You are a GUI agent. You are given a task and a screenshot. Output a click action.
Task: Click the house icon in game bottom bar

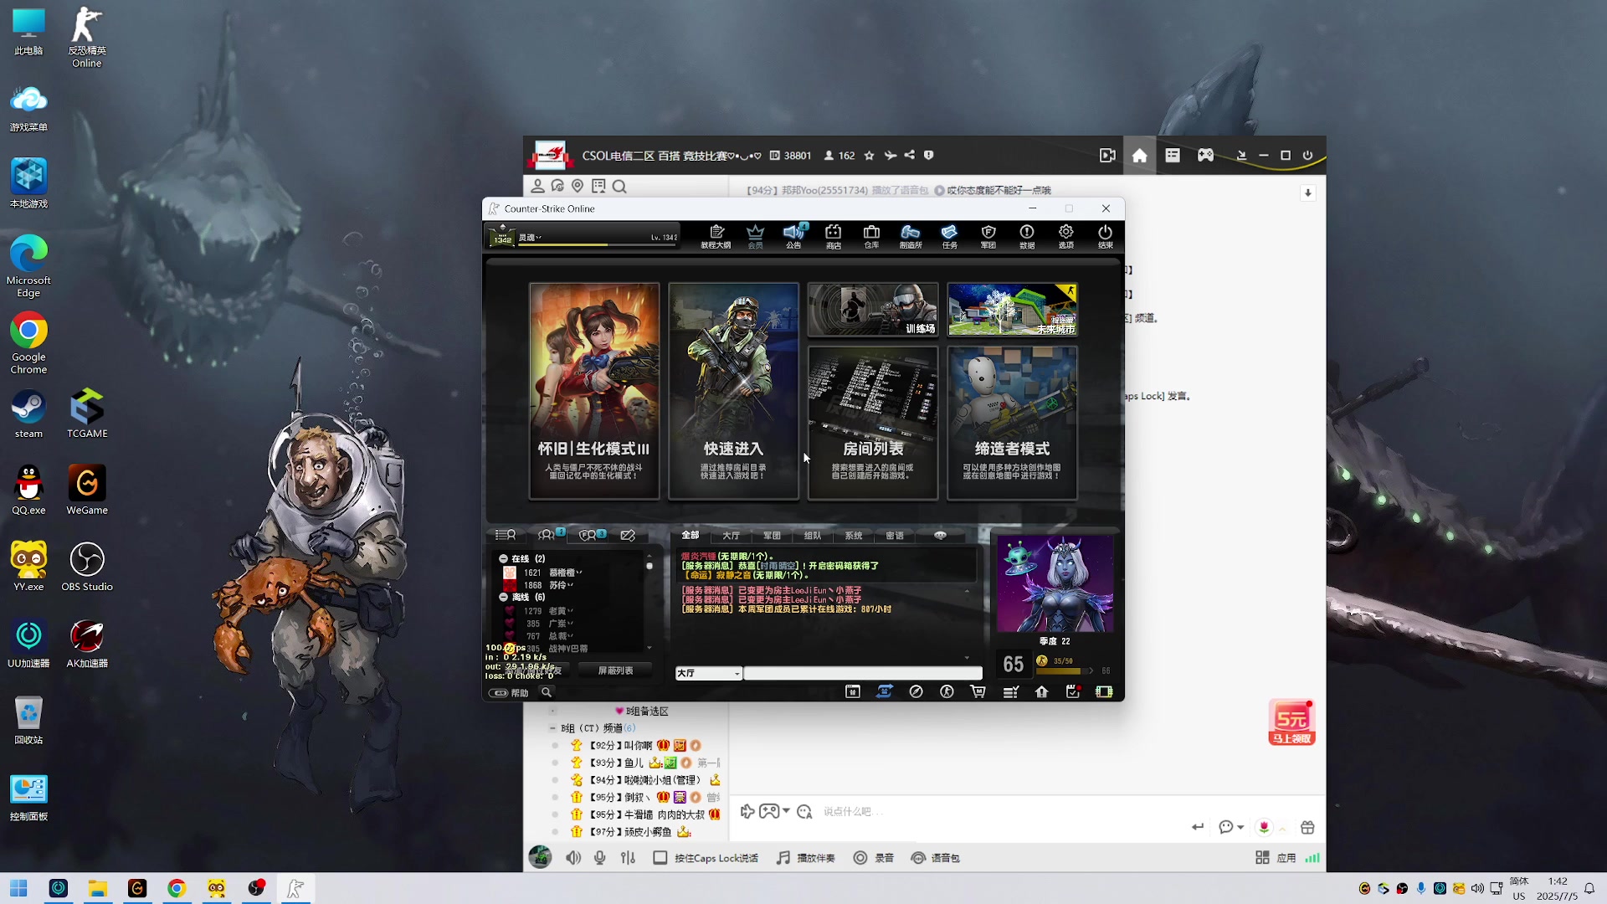click(x=1041, y=691)
